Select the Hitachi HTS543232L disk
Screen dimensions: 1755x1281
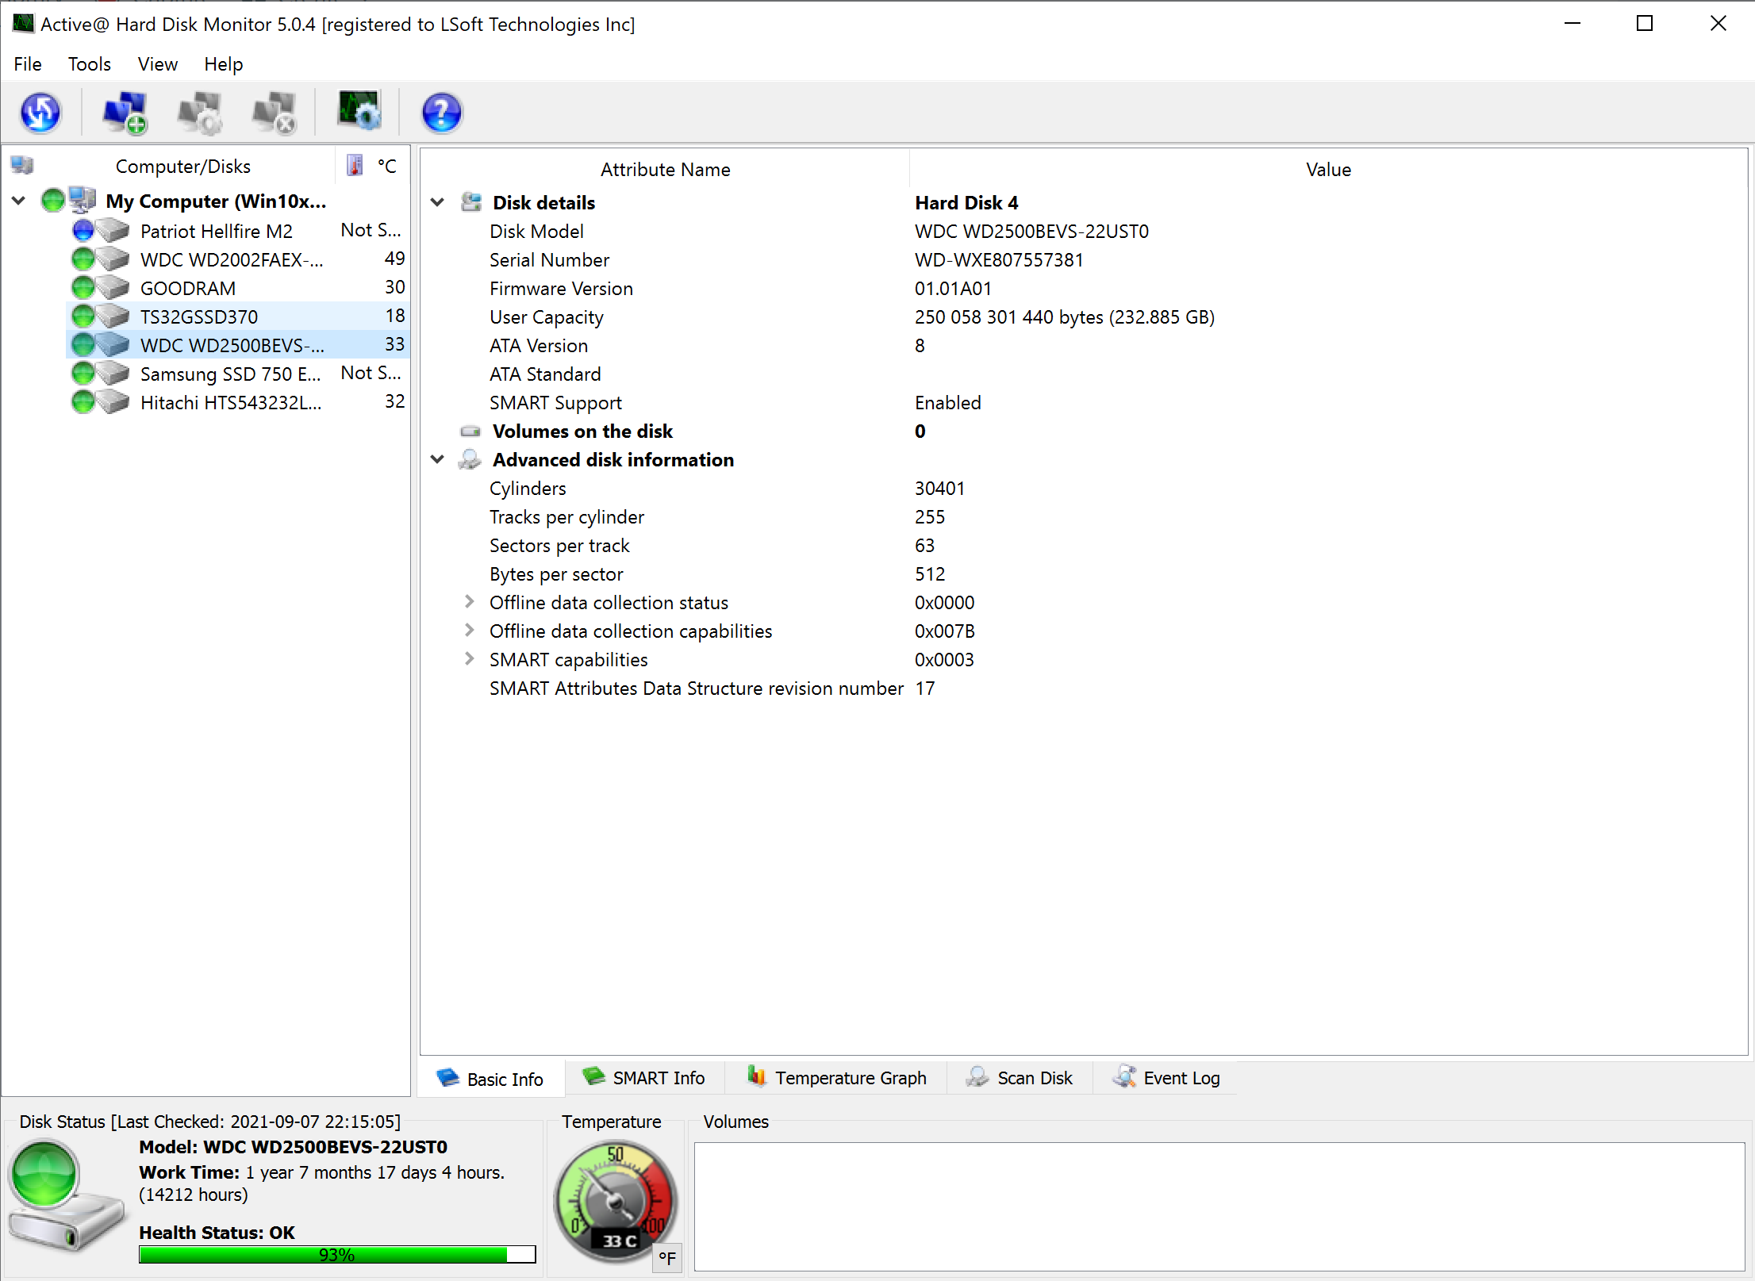238,402
